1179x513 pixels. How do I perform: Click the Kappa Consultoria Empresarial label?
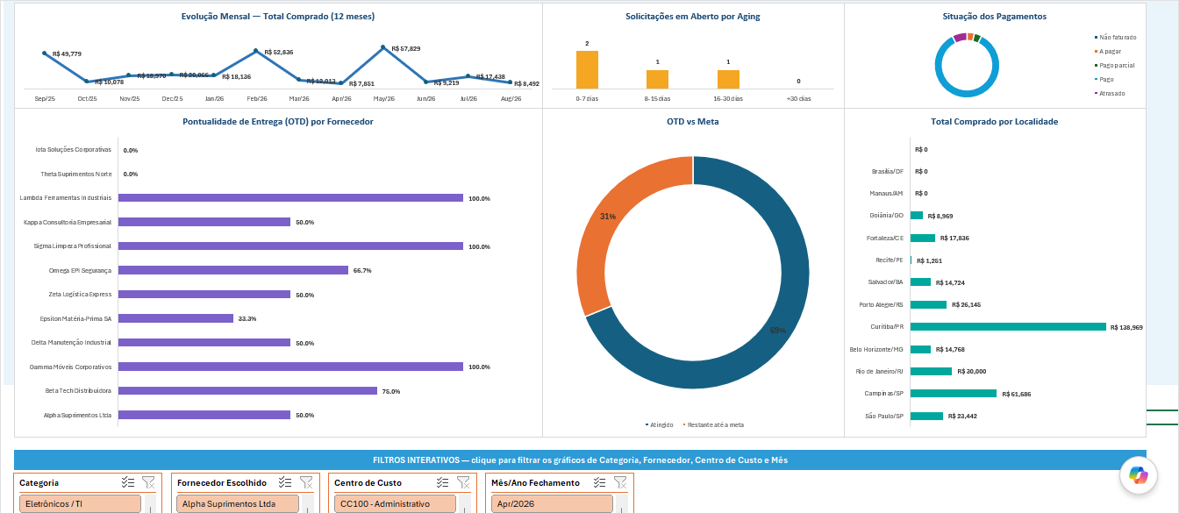click(x=68, y=223)
